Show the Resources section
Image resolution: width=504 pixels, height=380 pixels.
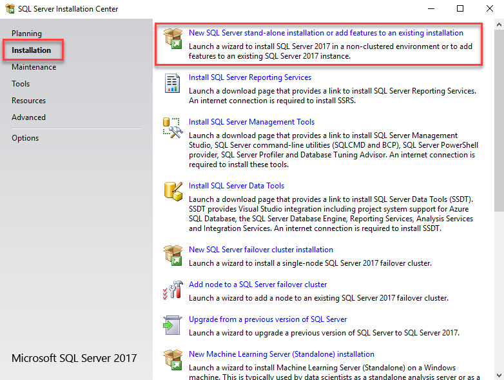pos(28,101)
